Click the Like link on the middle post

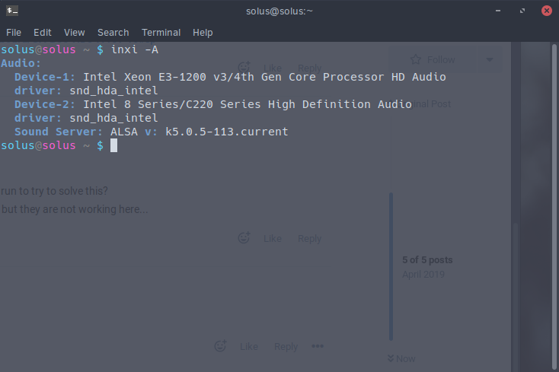click(273, 239)
